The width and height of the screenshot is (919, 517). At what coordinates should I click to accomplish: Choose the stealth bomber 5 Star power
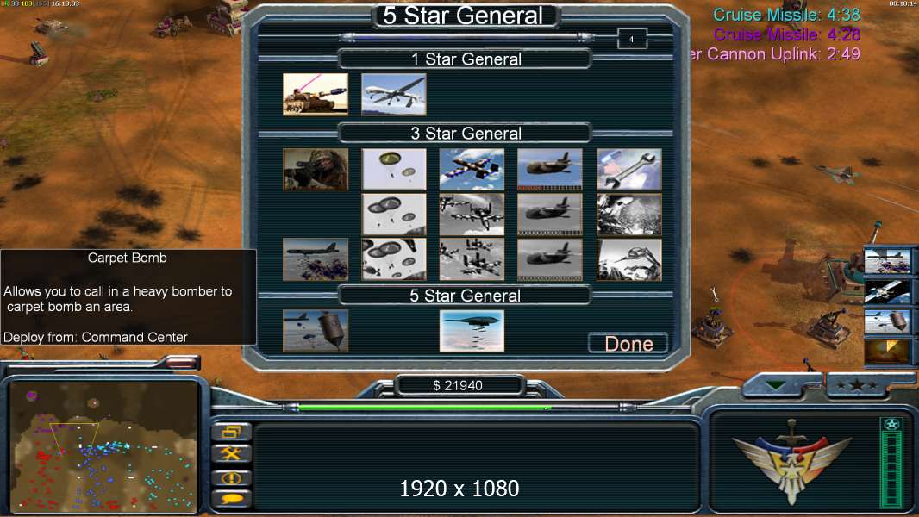pyautogui.click(x=472, y=331)
